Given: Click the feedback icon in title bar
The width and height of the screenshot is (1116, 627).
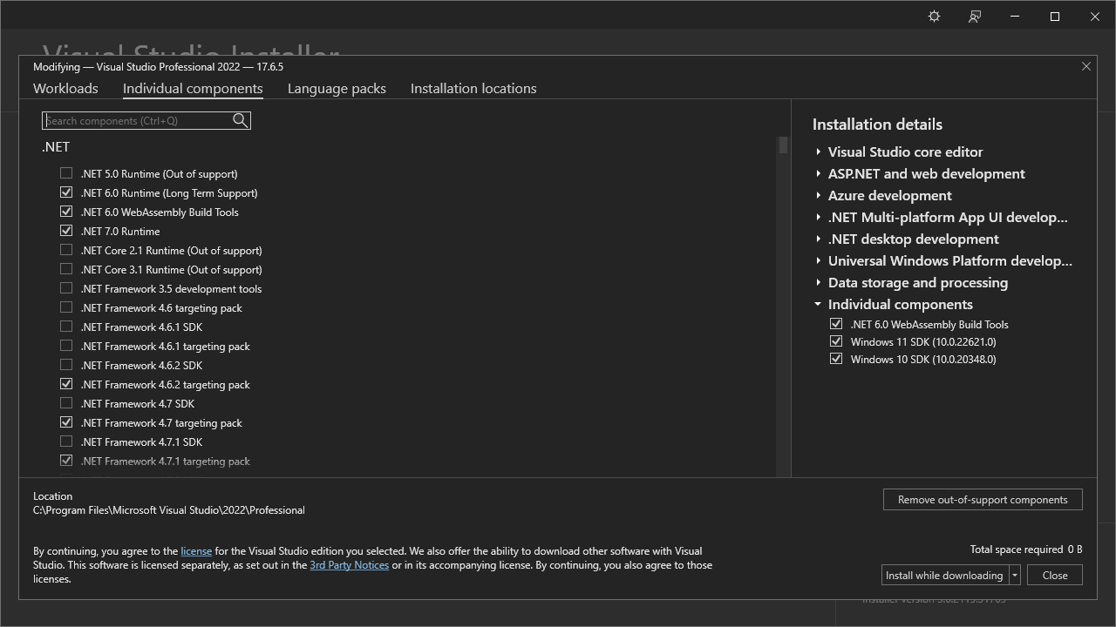Looking at the screenshot, I should tap(975, 17).
